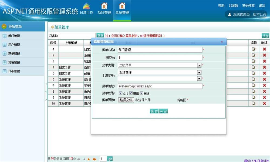Screen dimensions: 270x162
Task: Click the 关闭 button in the dialog
Action: click(x=163, y=111)
